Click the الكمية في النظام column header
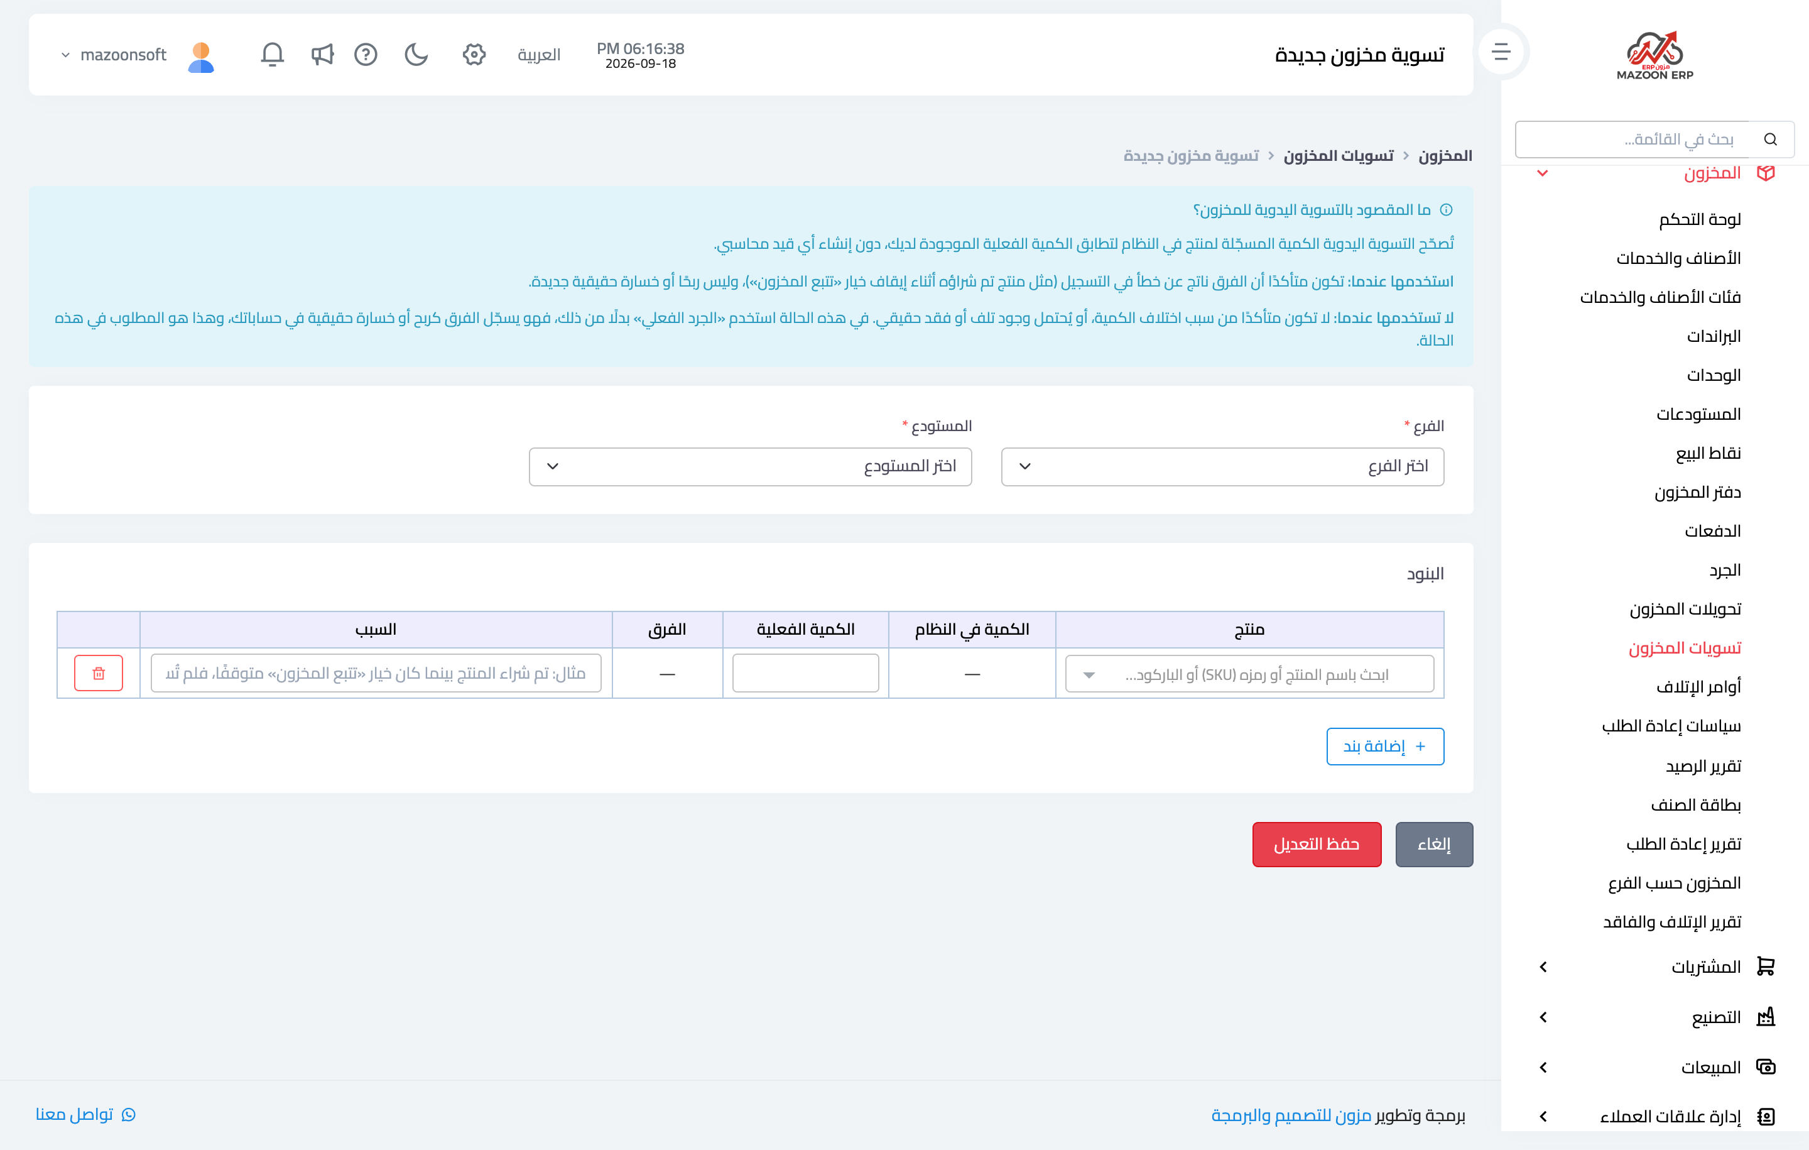The height and width of the screenshot is (1150, 1809). point(972,630)
